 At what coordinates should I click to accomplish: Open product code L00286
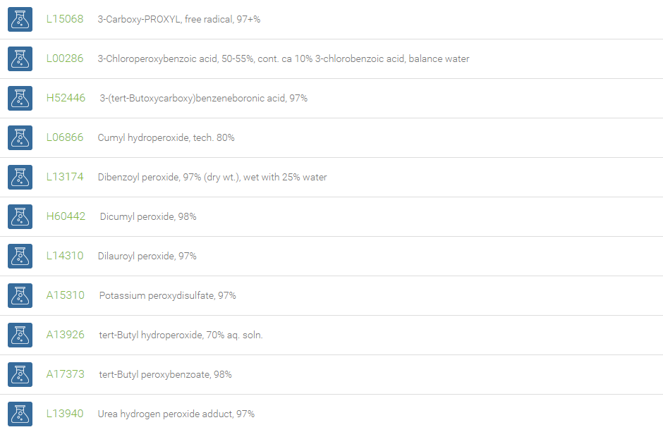tap(65, 58)
